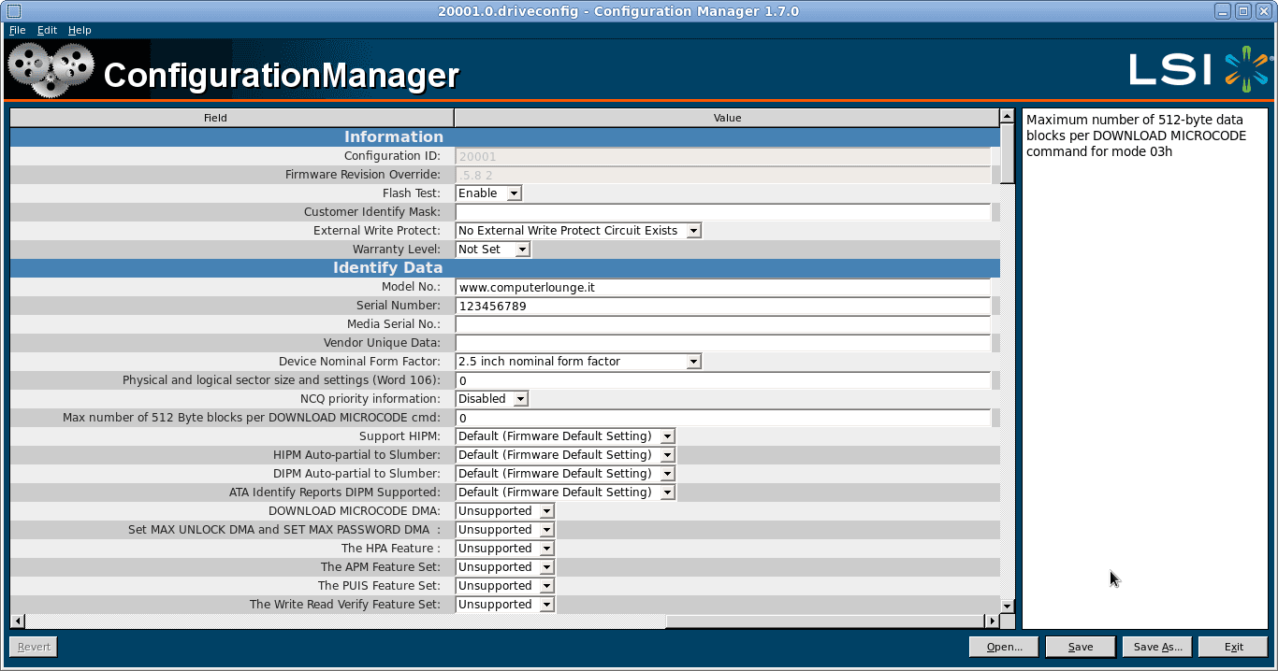Click the LSI logo in the header
Screen dimensions: 1278x671
coord(1199,67)
